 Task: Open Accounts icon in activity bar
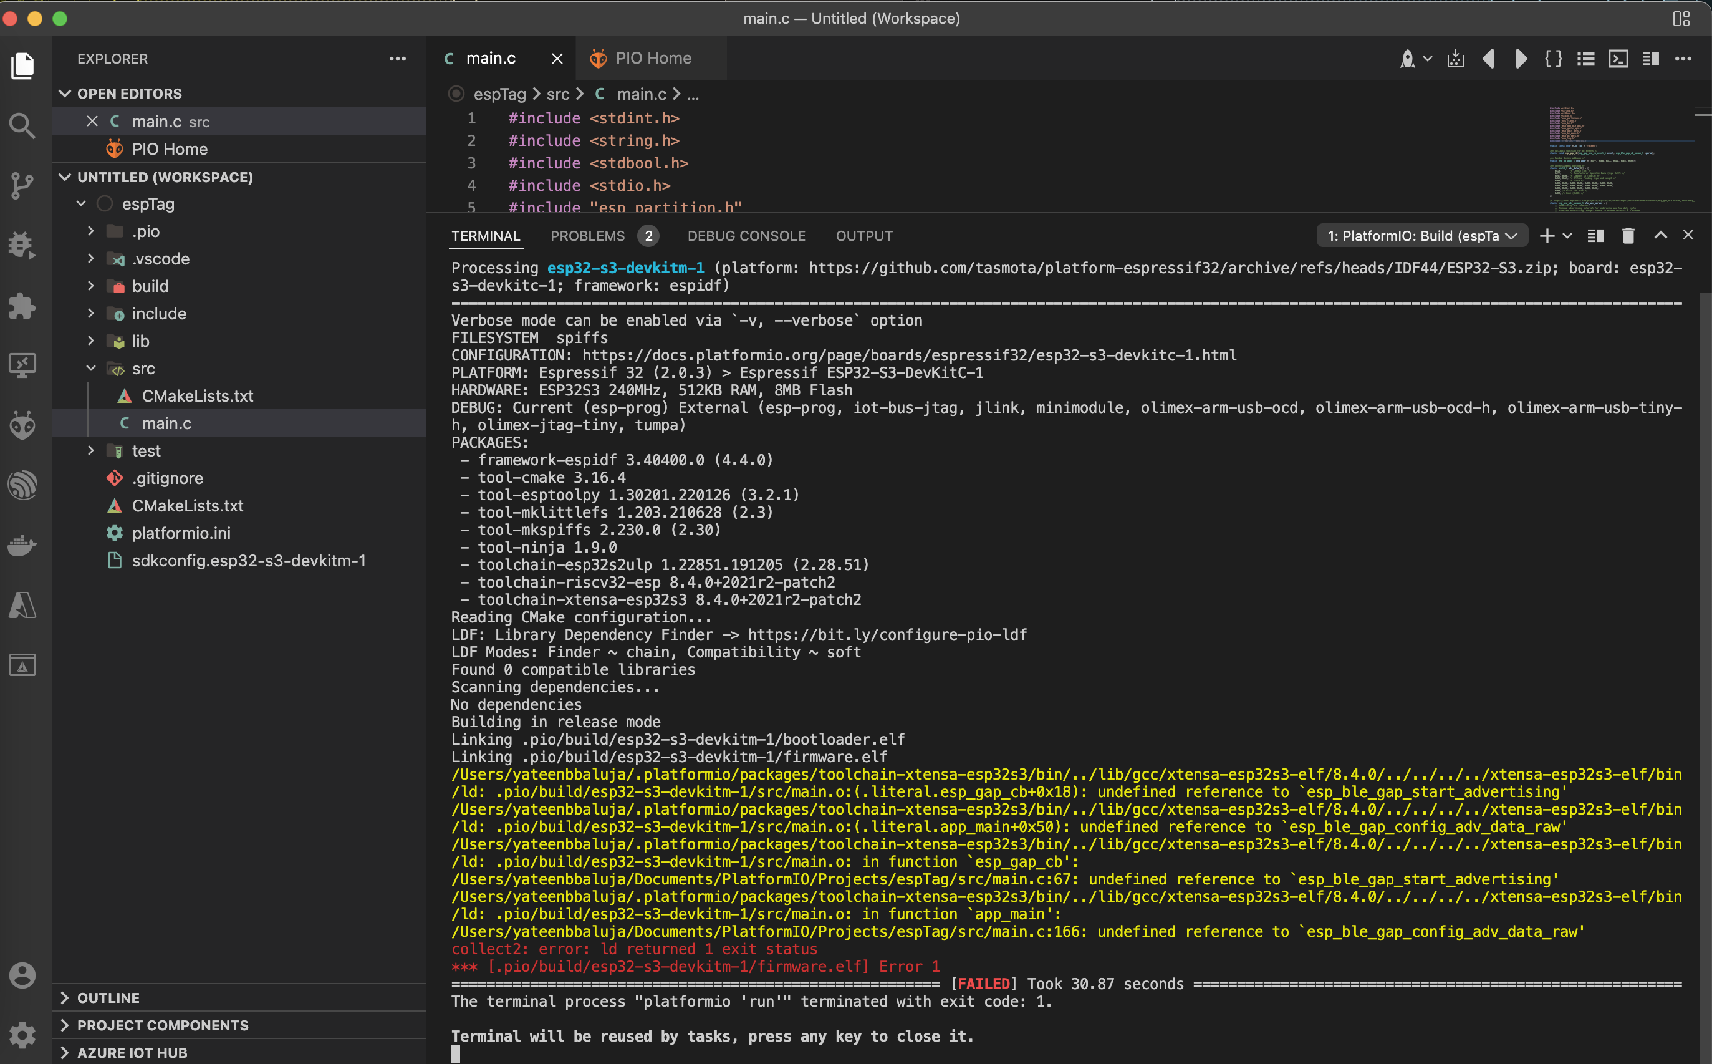pos(22,975)
